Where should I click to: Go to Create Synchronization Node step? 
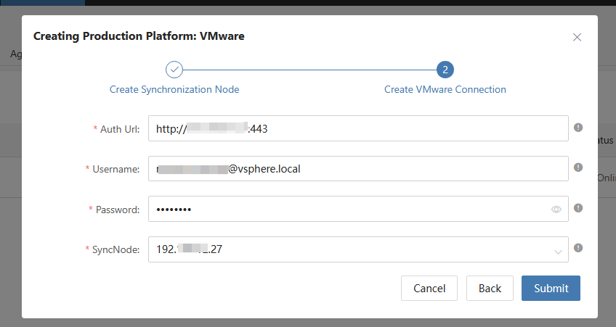[174, 90]
